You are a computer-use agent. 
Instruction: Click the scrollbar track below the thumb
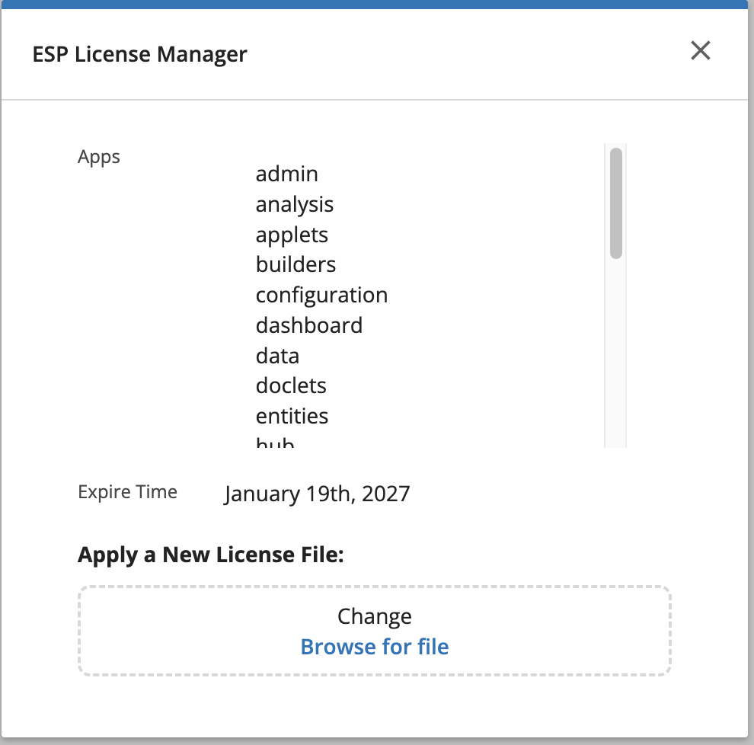614,350
